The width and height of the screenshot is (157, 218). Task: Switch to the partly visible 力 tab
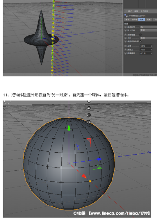(155, 19)
